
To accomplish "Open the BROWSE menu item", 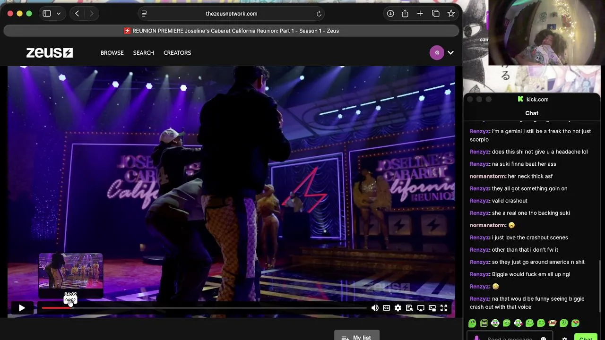I will pyautogui.click(x=112, y=52).
